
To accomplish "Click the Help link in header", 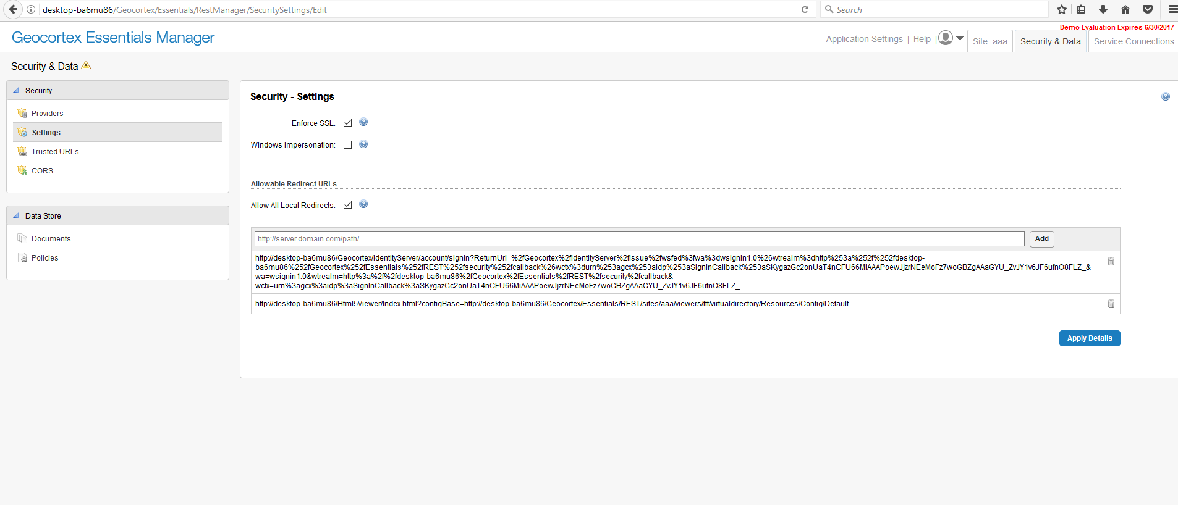I will 922,39.
